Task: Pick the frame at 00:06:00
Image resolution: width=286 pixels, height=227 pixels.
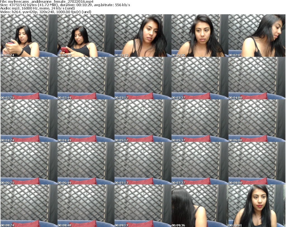Action: point(257,121)
